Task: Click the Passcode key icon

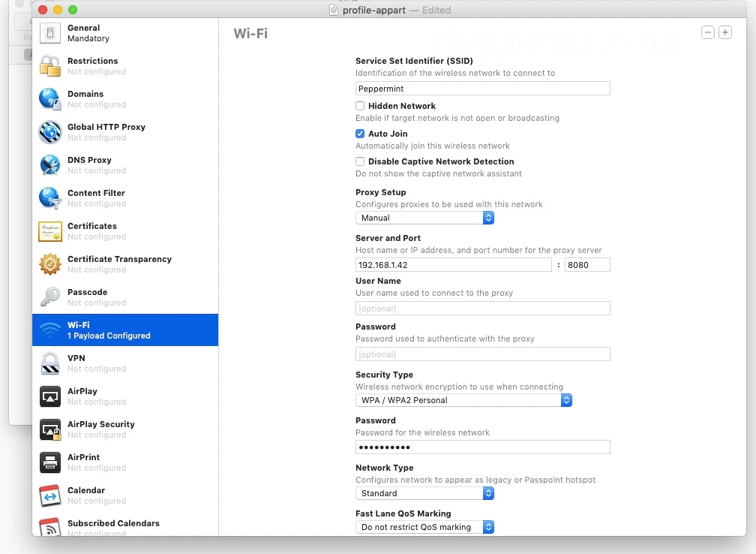Action: [x=50, y=297]
